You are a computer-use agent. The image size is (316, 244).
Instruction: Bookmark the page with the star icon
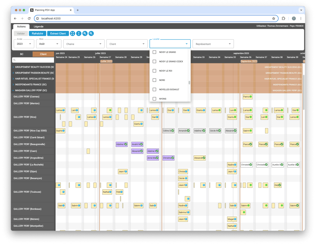tap(273, 18)
